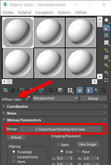Image resolution: width=111 pixels, height=165 pixels.
Task: Click the Select by Material icon
Action: click(x=106, y=73)
